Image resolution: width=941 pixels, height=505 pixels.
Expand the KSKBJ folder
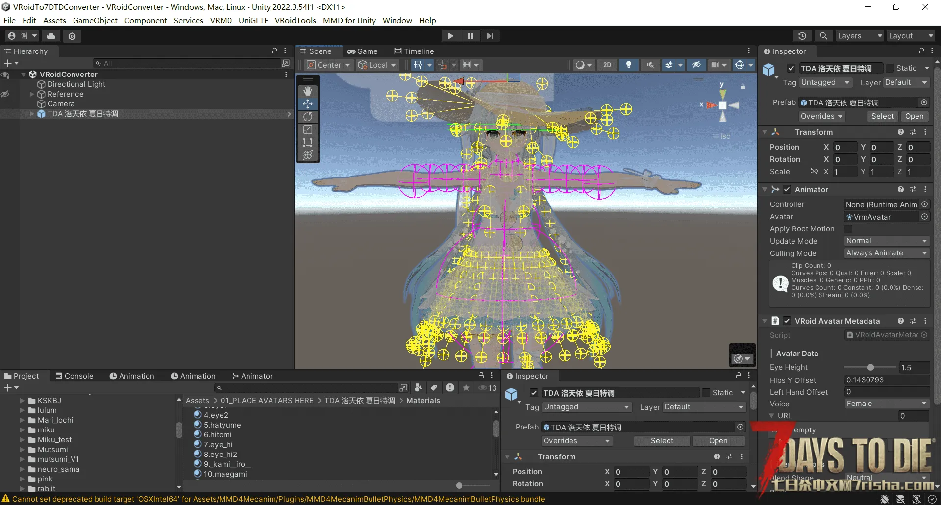click(x=22, y=401)
